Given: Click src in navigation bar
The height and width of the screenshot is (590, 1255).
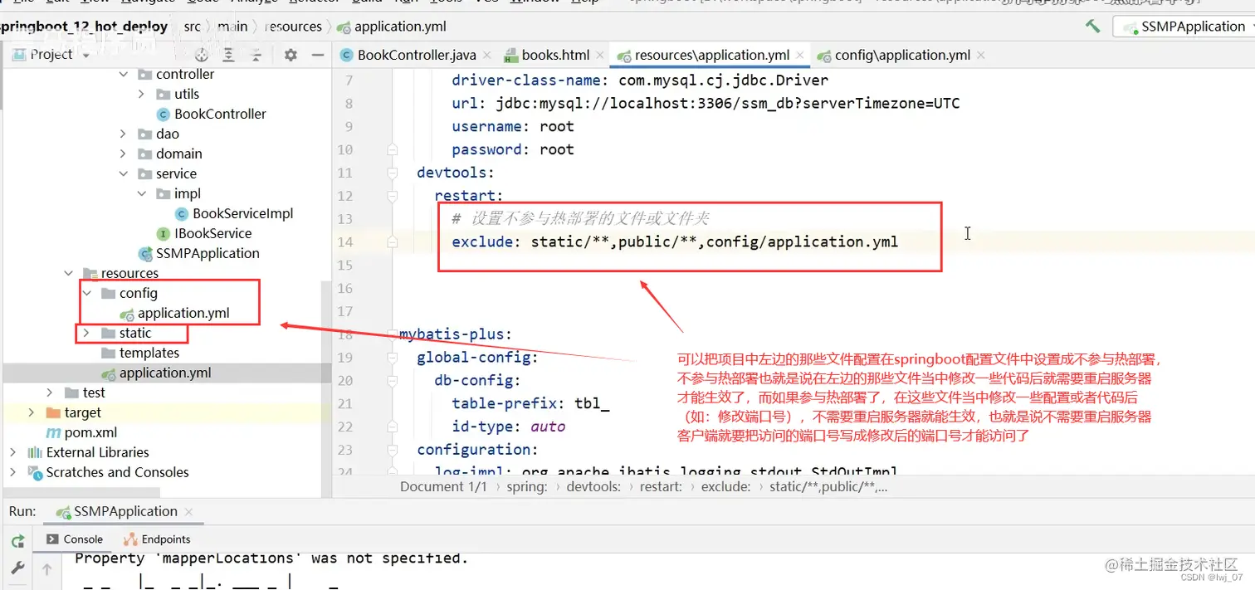Looking at the screenshot, I should [x=192, y=27].
